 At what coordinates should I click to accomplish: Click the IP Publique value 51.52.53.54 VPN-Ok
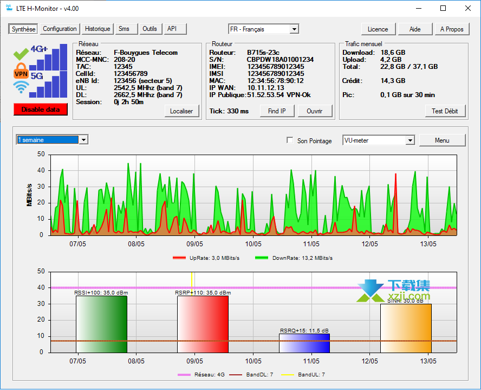click(x=279, y=95)
